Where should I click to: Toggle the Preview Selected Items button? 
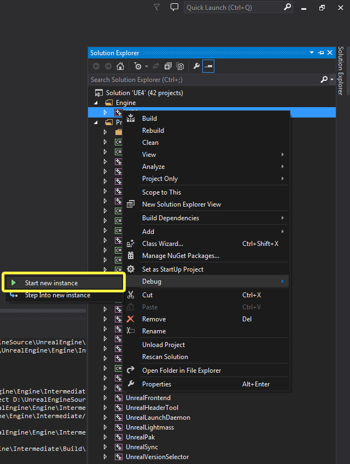(208, 66)
